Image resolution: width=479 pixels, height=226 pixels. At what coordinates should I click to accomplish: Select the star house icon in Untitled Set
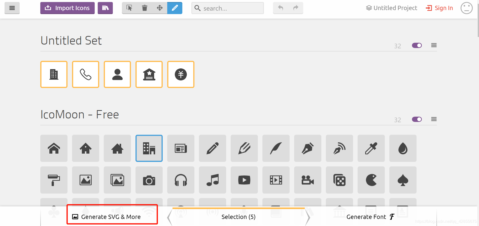tap(149, 74)
